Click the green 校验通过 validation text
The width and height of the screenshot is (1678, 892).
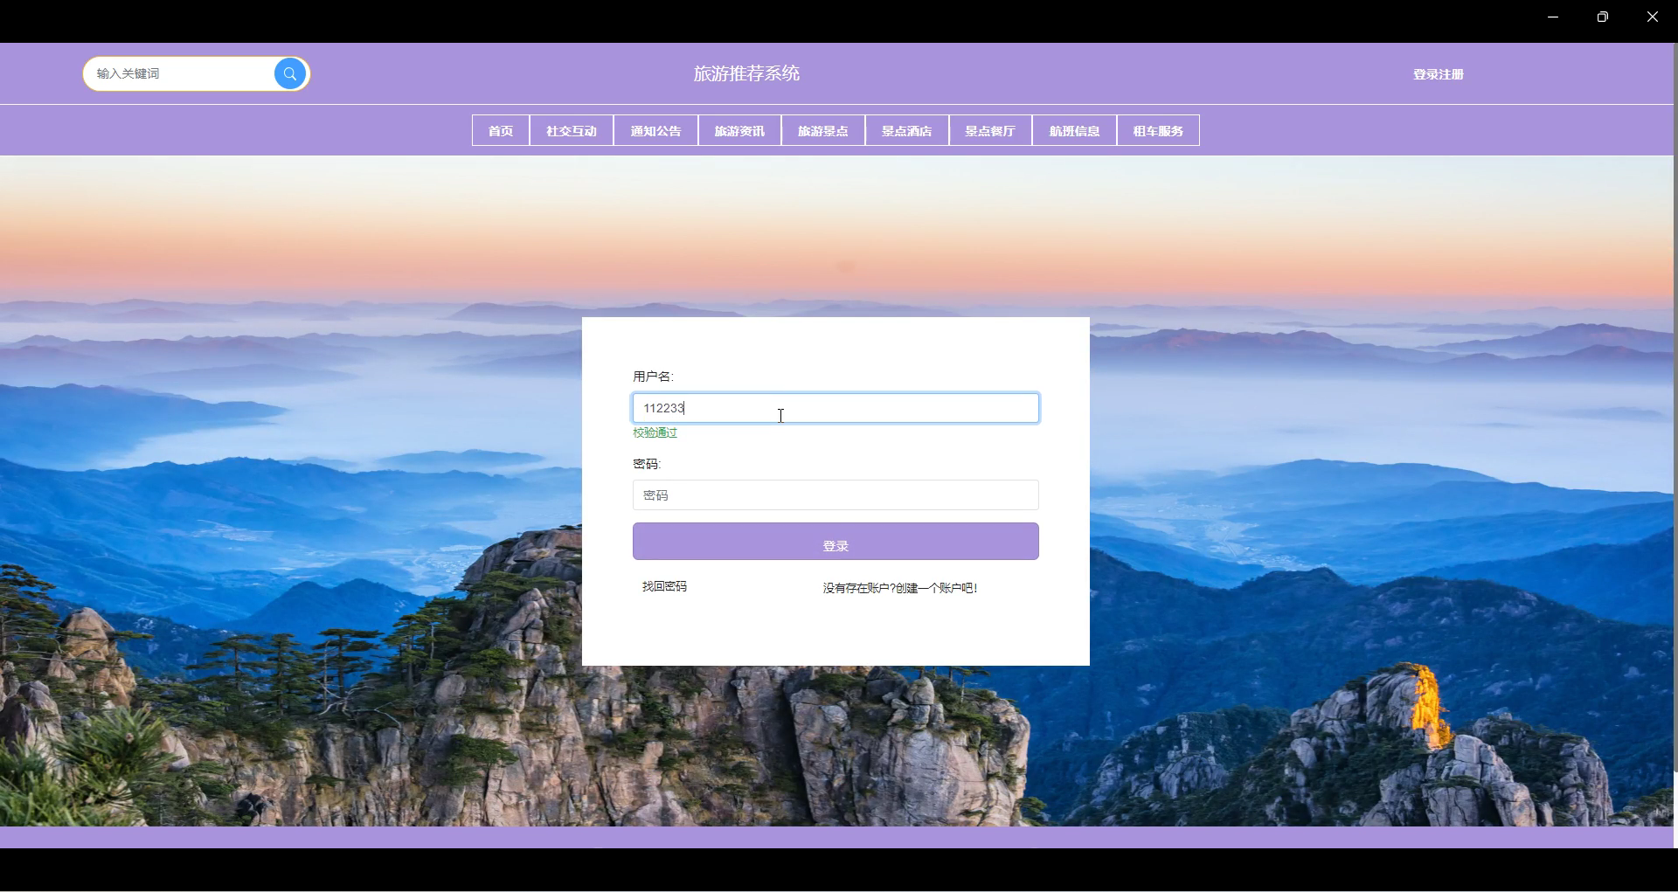click(655, 432)
